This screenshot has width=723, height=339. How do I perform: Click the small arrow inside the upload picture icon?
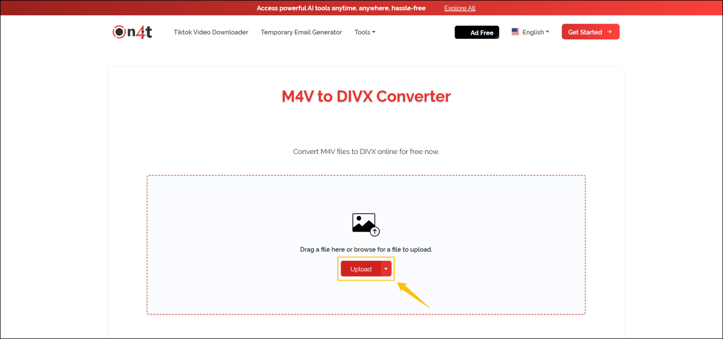(374, 230)
